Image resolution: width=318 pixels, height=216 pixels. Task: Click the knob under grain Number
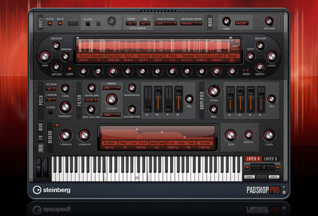point(98,71)
